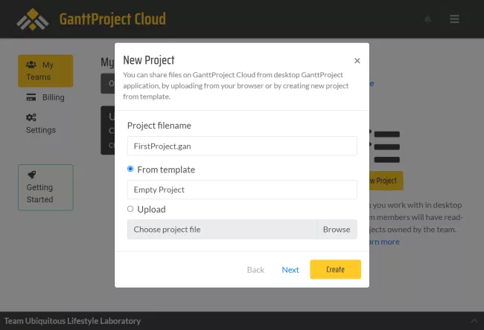Image resolution: width=484 pixels, height=330 pixels.
Task: Open the Empty Project template dropdown
Action: [x=242, y=190]
